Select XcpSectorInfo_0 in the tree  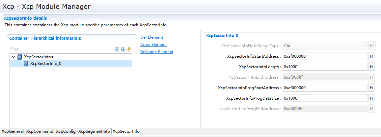pos(45,64)
